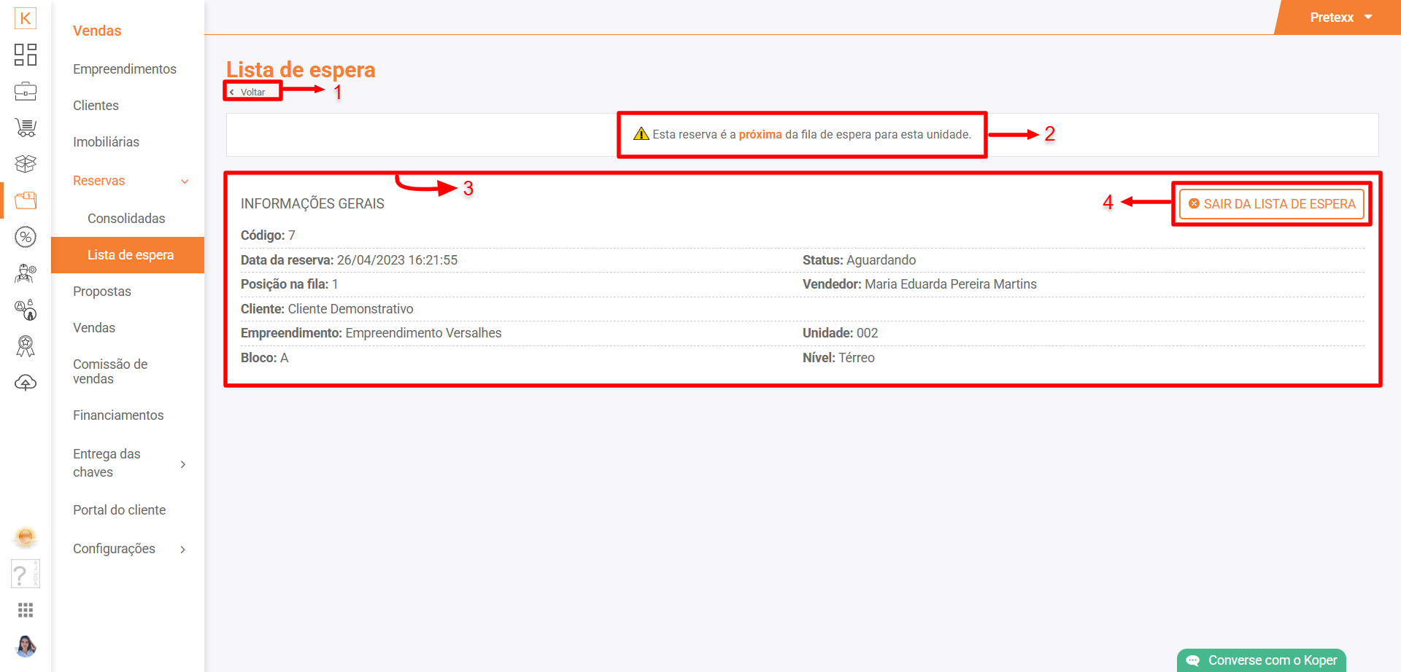This screenshot has width=1401, height=672.
Task: Open the shopping cart icon module
Action: pos(26,128)
